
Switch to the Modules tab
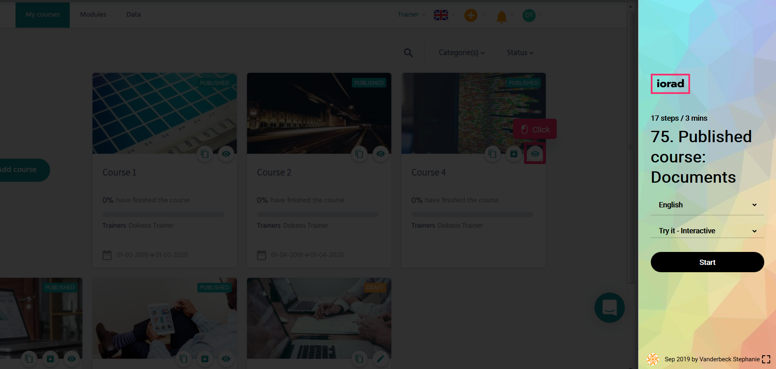[x=93, y=15]
